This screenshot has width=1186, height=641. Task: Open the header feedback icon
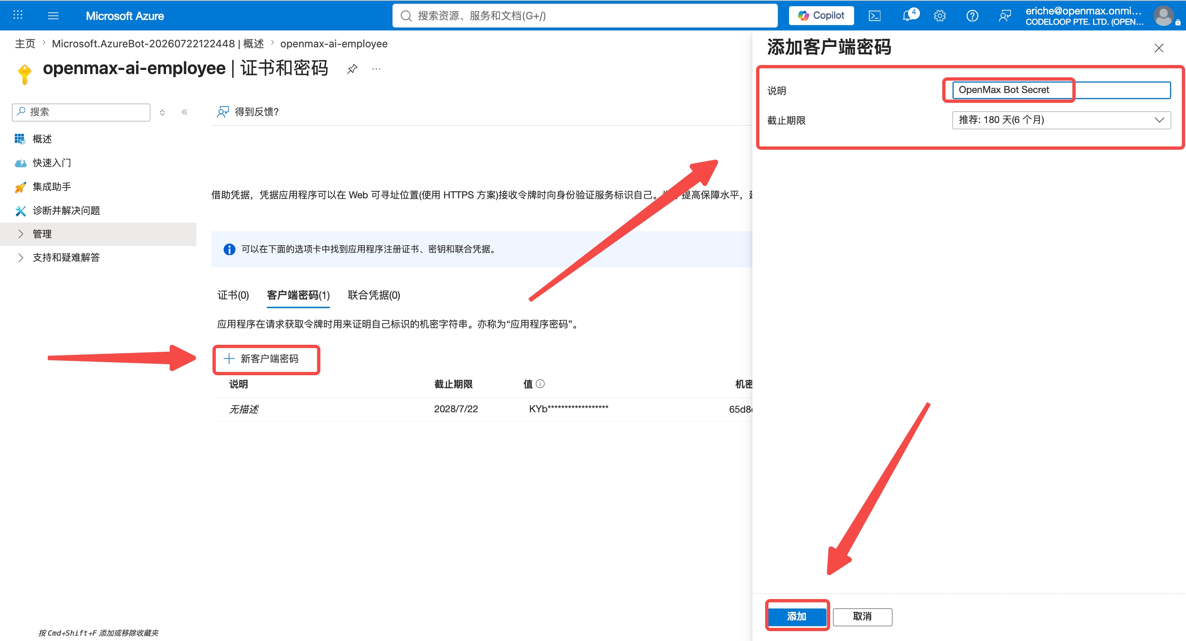click(1005, 16)
